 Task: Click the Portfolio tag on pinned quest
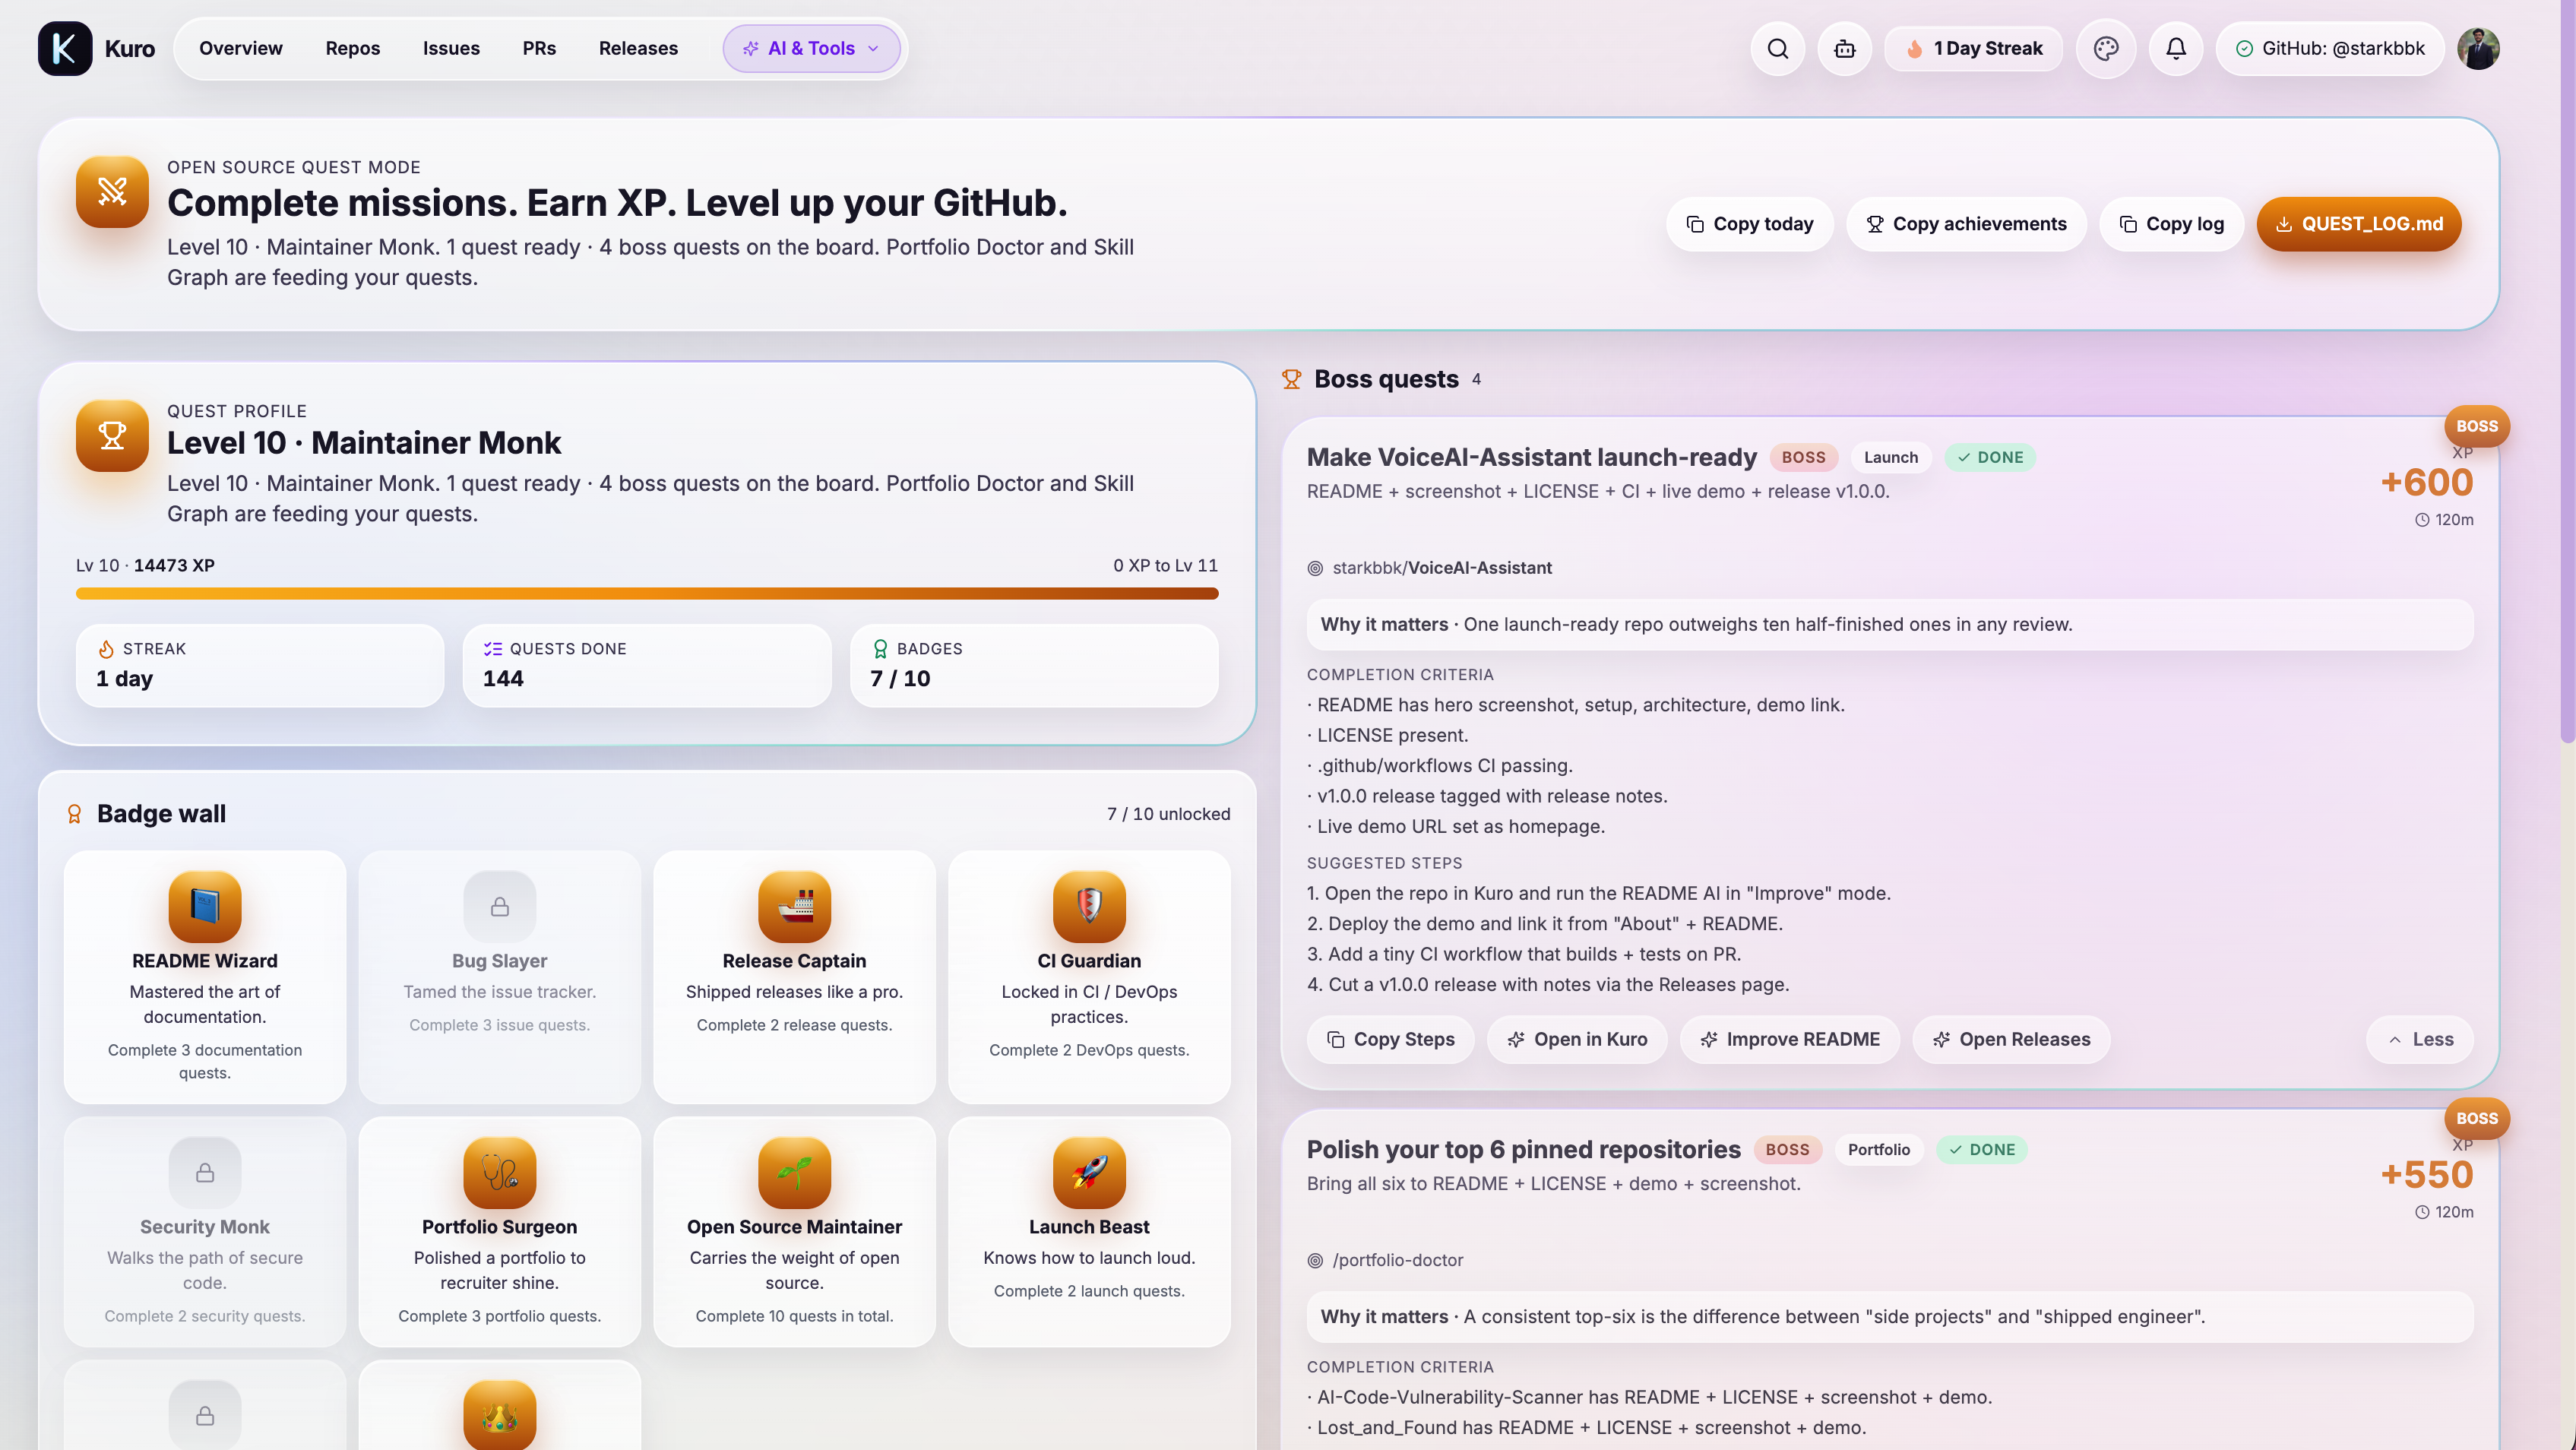tap(1879, 1150)
